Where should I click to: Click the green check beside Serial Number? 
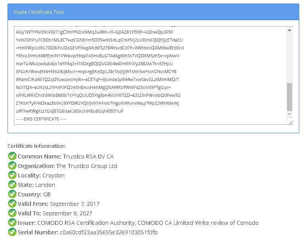click(x=12, y=232)
